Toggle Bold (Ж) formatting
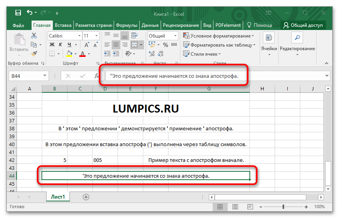The height and width of the screenshot is (218, 339). pos(52,45)
